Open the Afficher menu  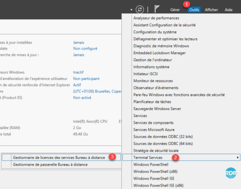point(211,10)
